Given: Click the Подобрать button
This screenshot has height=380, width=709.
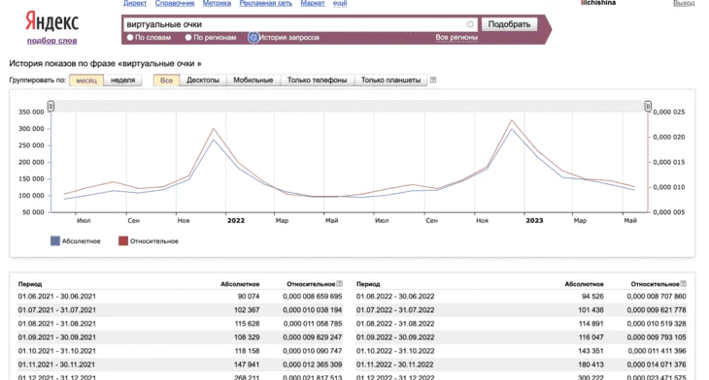Looking at the screenshot, I should [509, 24].
